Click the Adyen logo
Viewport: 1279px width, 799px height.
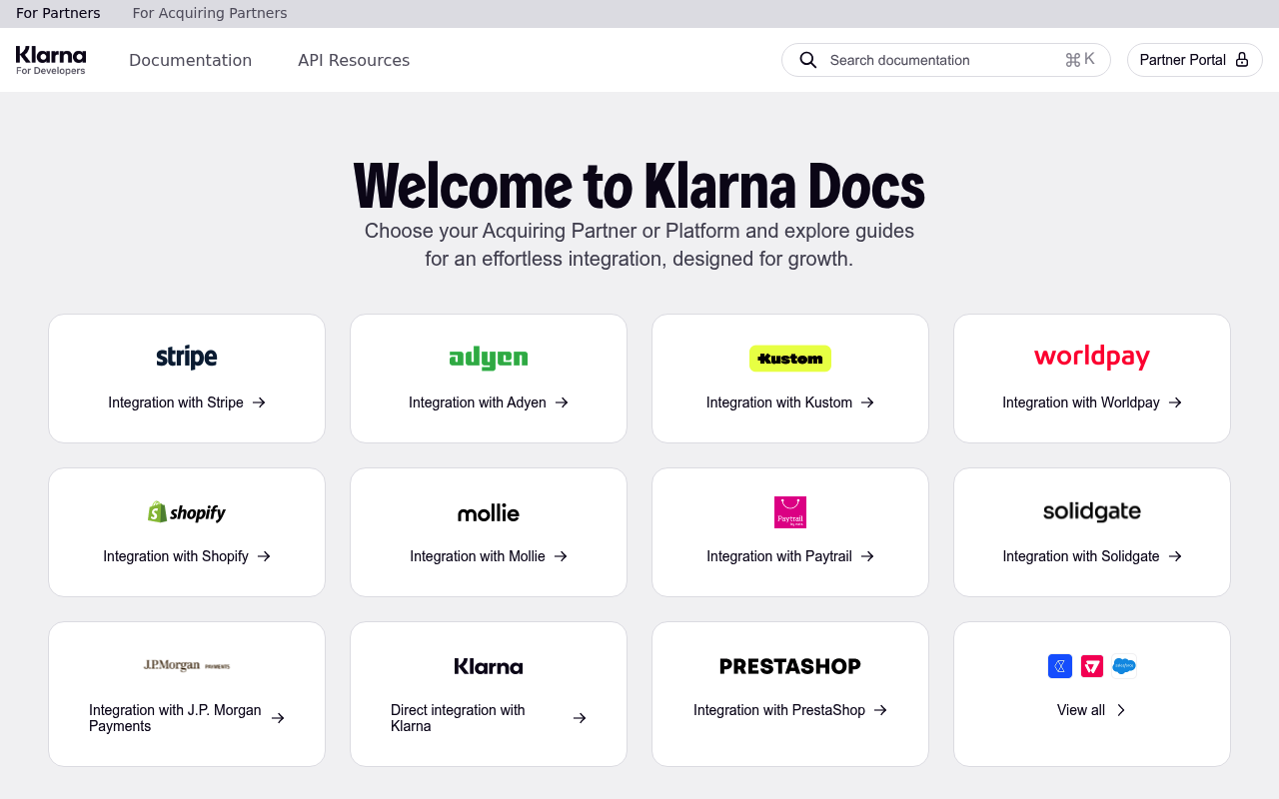point(489,358)
